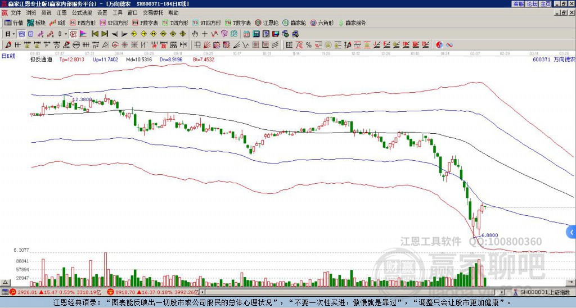
Task: Click the 8918.70 Shenzhen index value
Action: pyautogui.click(x=125, y=292)
